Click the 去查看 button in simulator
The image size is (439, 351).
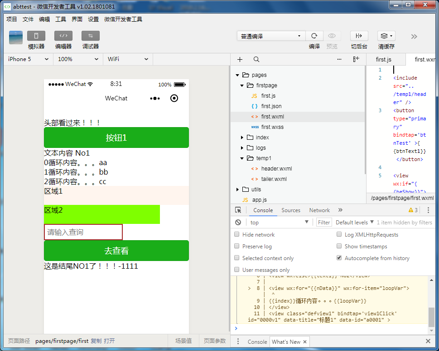click(116, 251)
